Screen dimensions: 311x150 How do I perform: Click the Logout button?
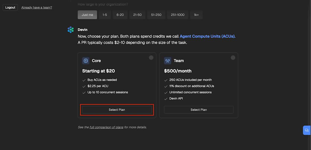10,7
